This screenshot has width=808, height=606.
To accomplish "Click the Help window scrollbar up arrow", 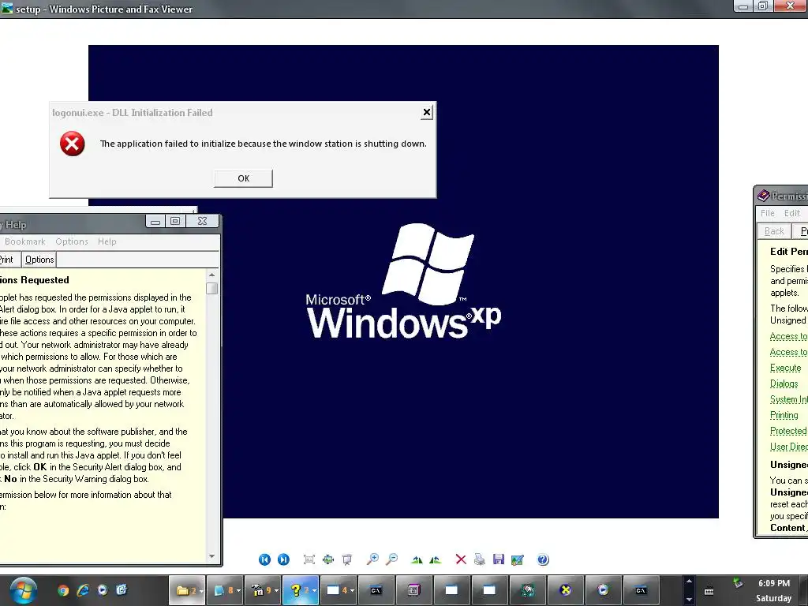I will [x=211, y=275].
